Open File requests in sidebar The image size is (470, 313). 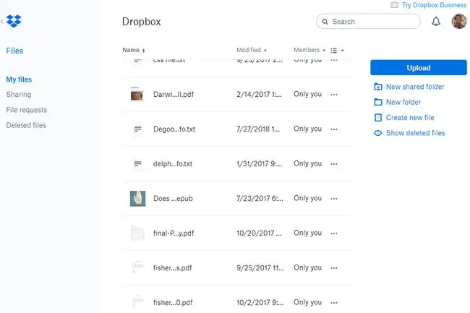point(26,110)
